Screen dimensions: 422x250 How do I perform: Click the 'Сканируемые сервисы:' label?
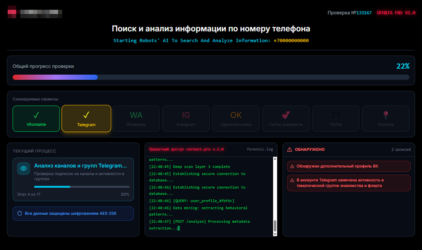click(x=36, y=99)
